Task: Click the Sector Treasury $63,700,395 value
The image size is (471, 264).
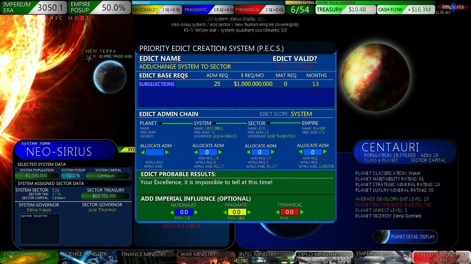Action: click(105, 196)
